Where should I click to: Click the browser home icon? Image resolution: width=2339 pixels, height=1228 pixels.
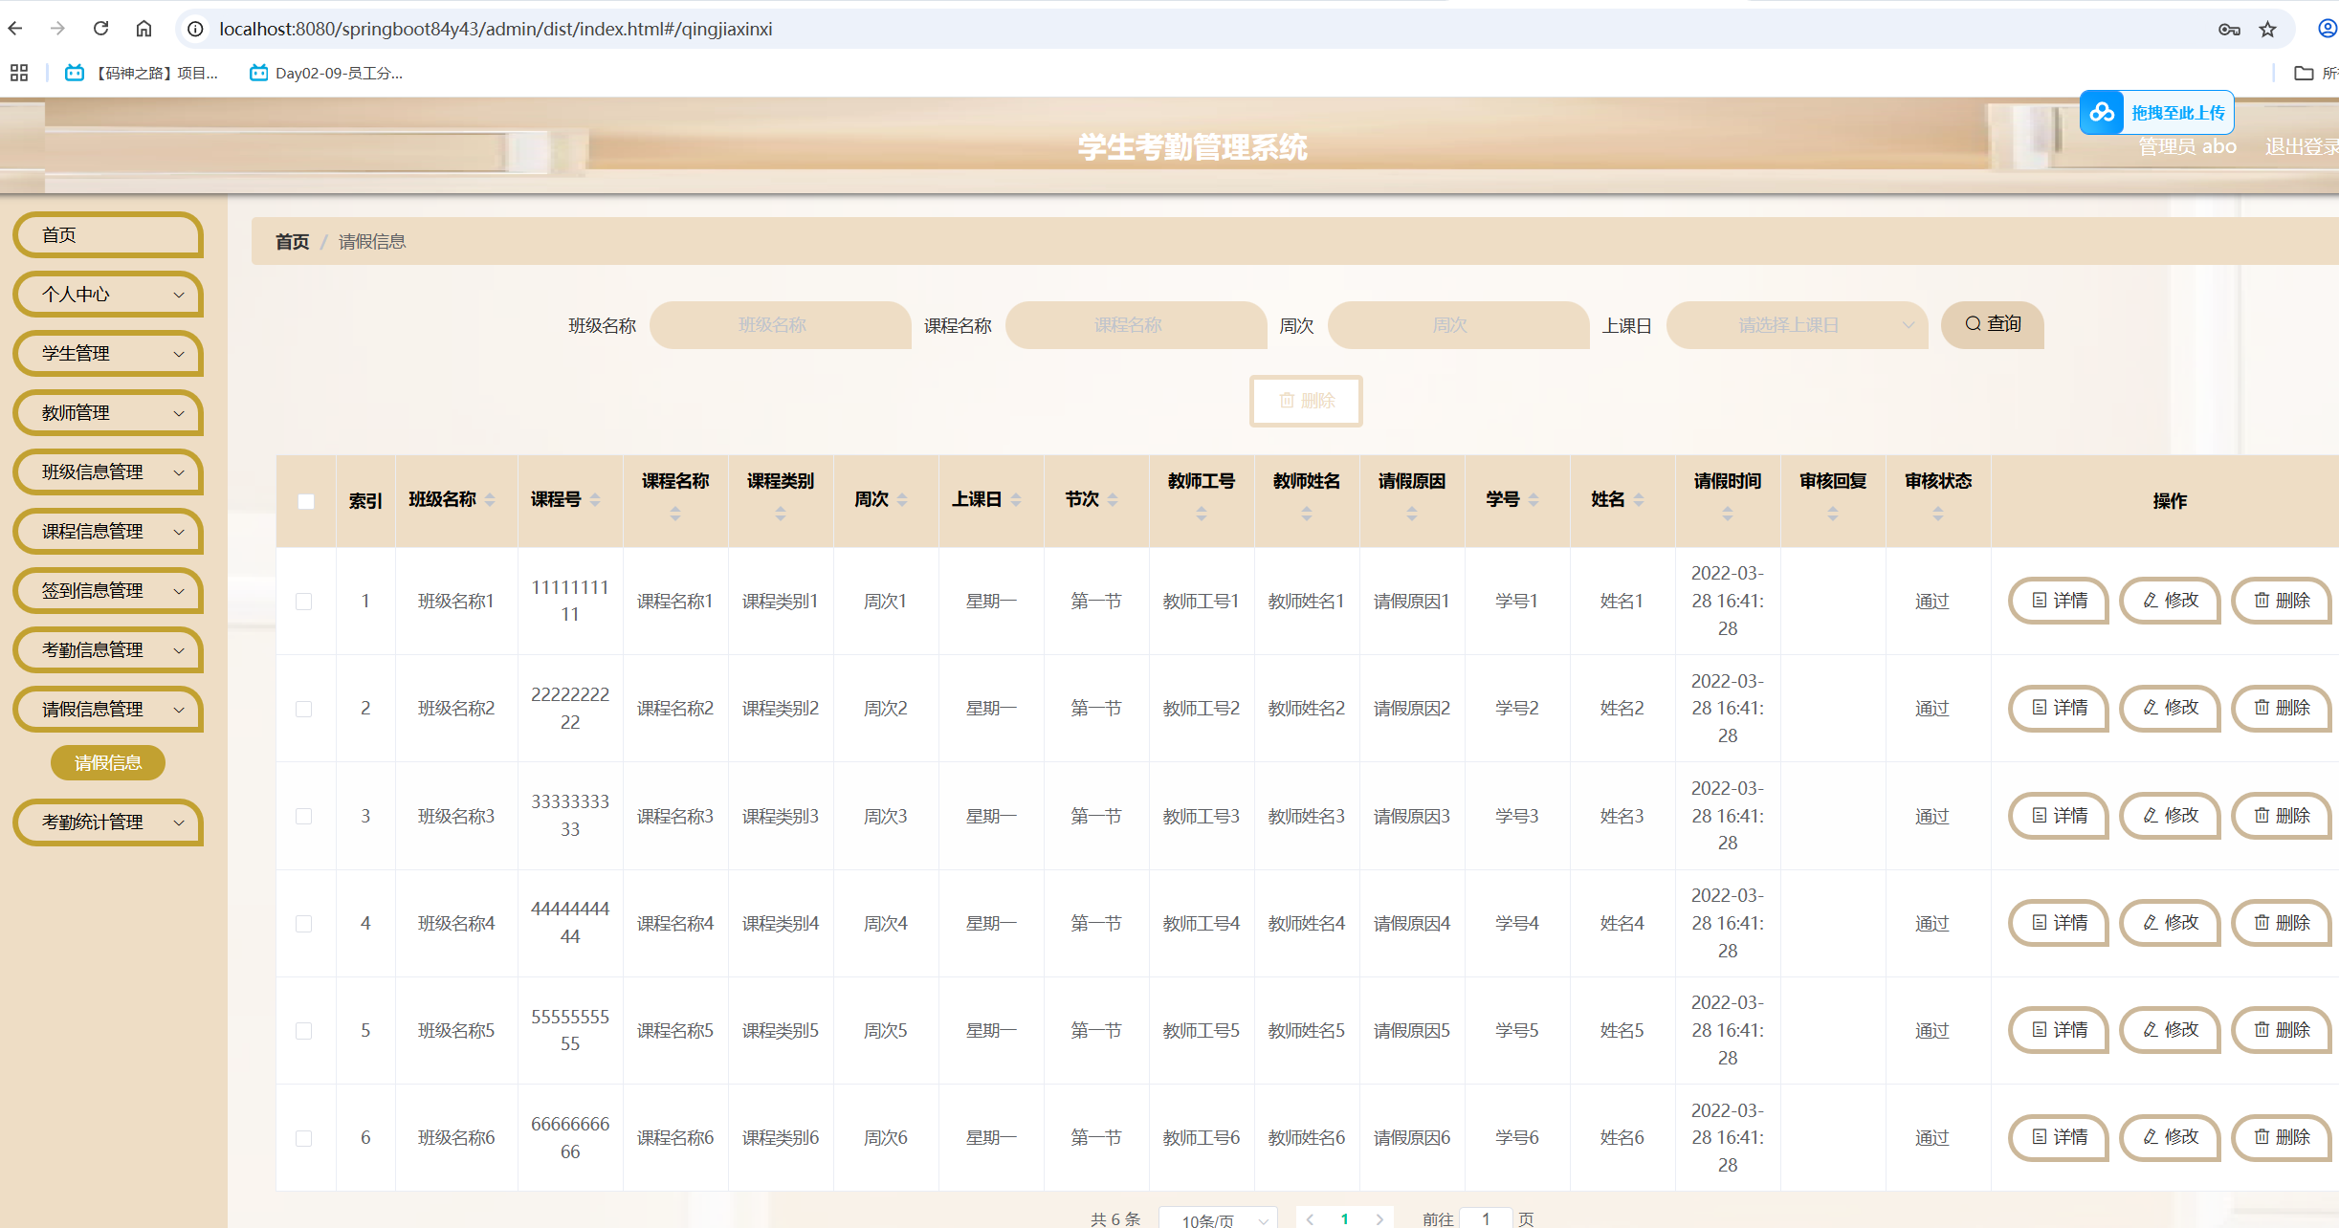143,29
